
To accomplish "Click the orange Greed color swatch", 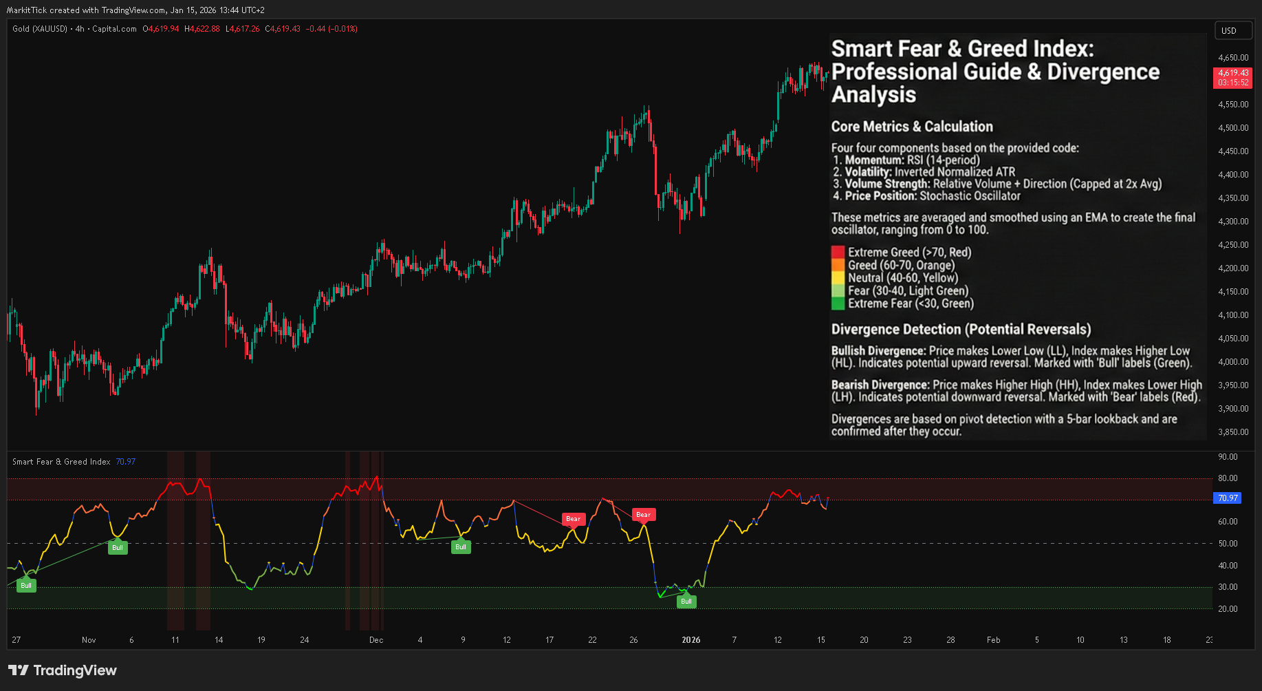I will click(838, 265).
